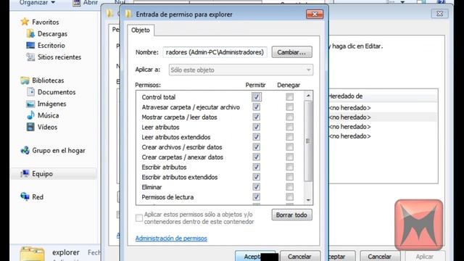Select Equipo computer icon
464x261 pixels.
tap(25, 174)
